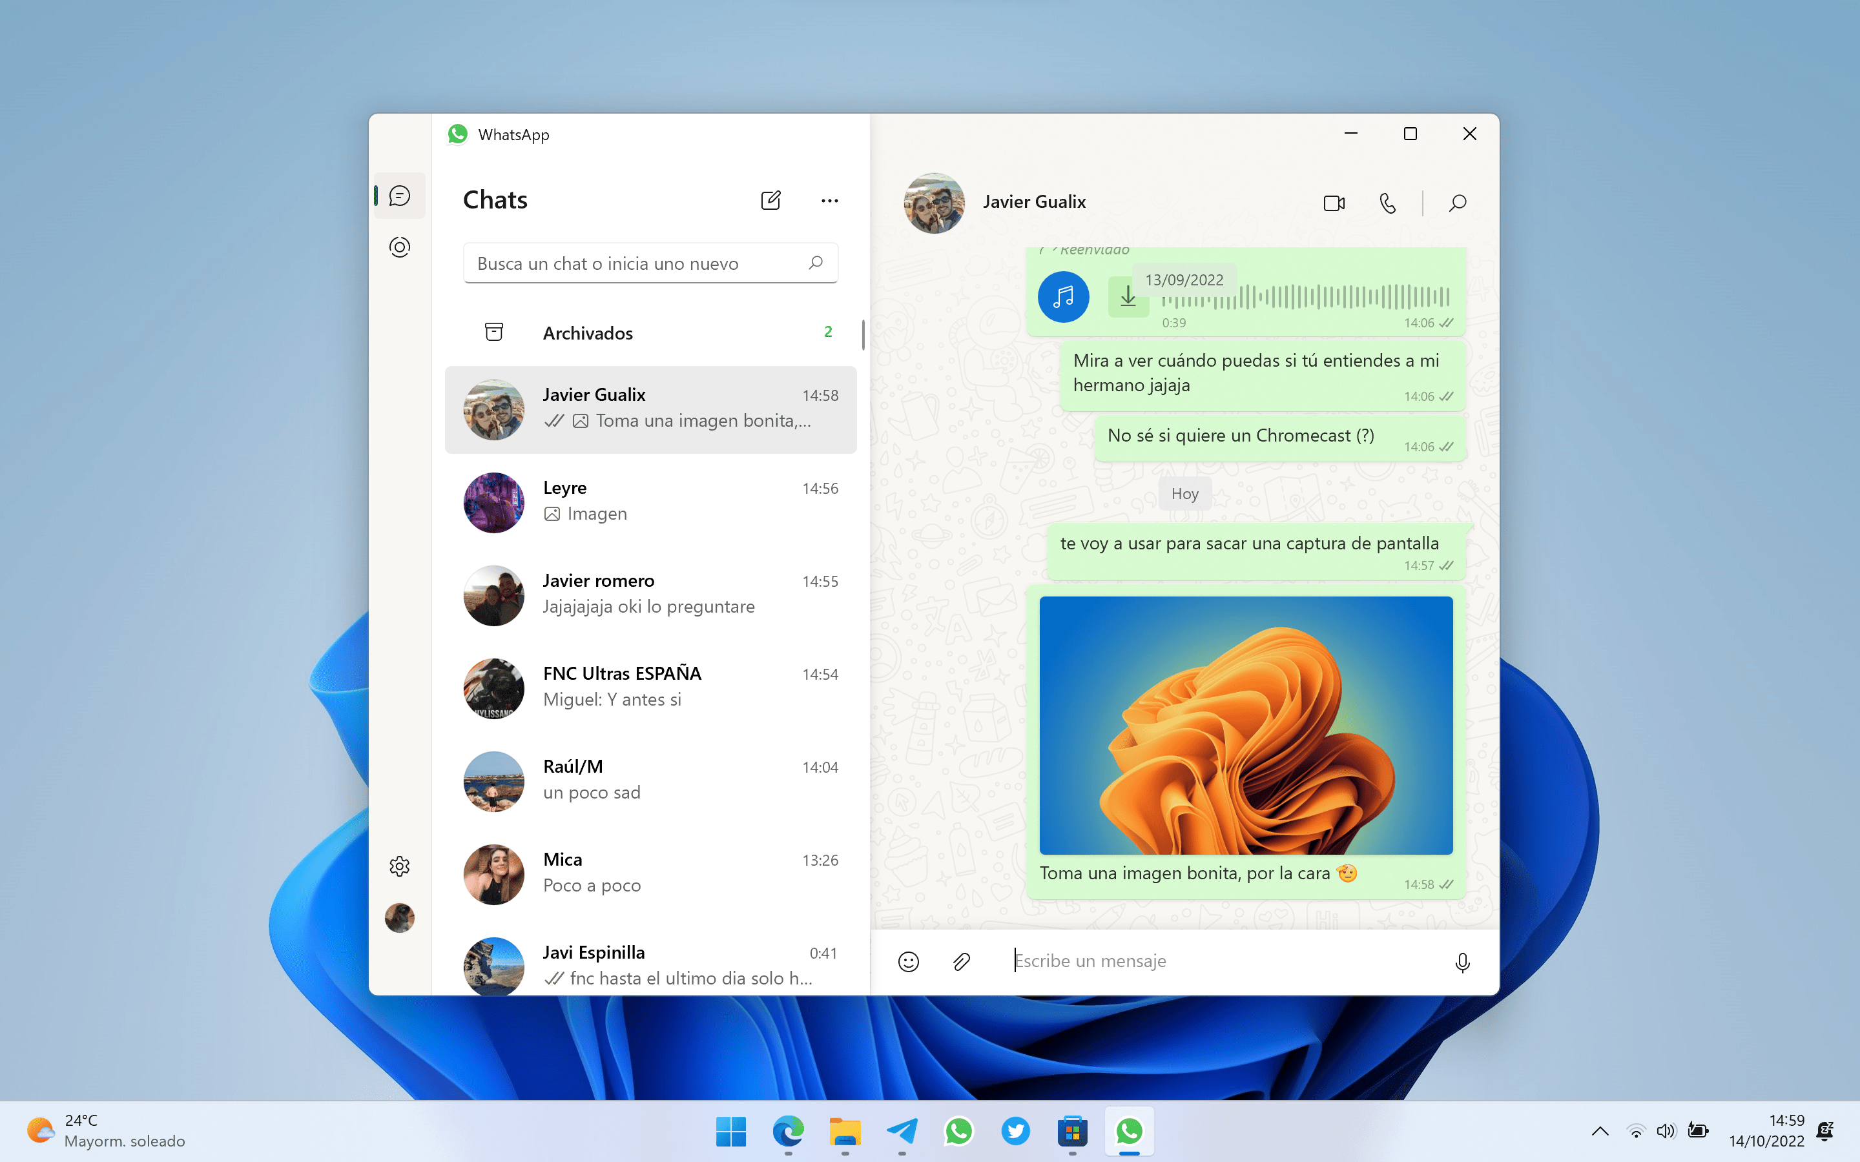The height and width of the screenshot is (1162, 1860).
Task: Open the chat with Leyre
Action: point(650,502)
